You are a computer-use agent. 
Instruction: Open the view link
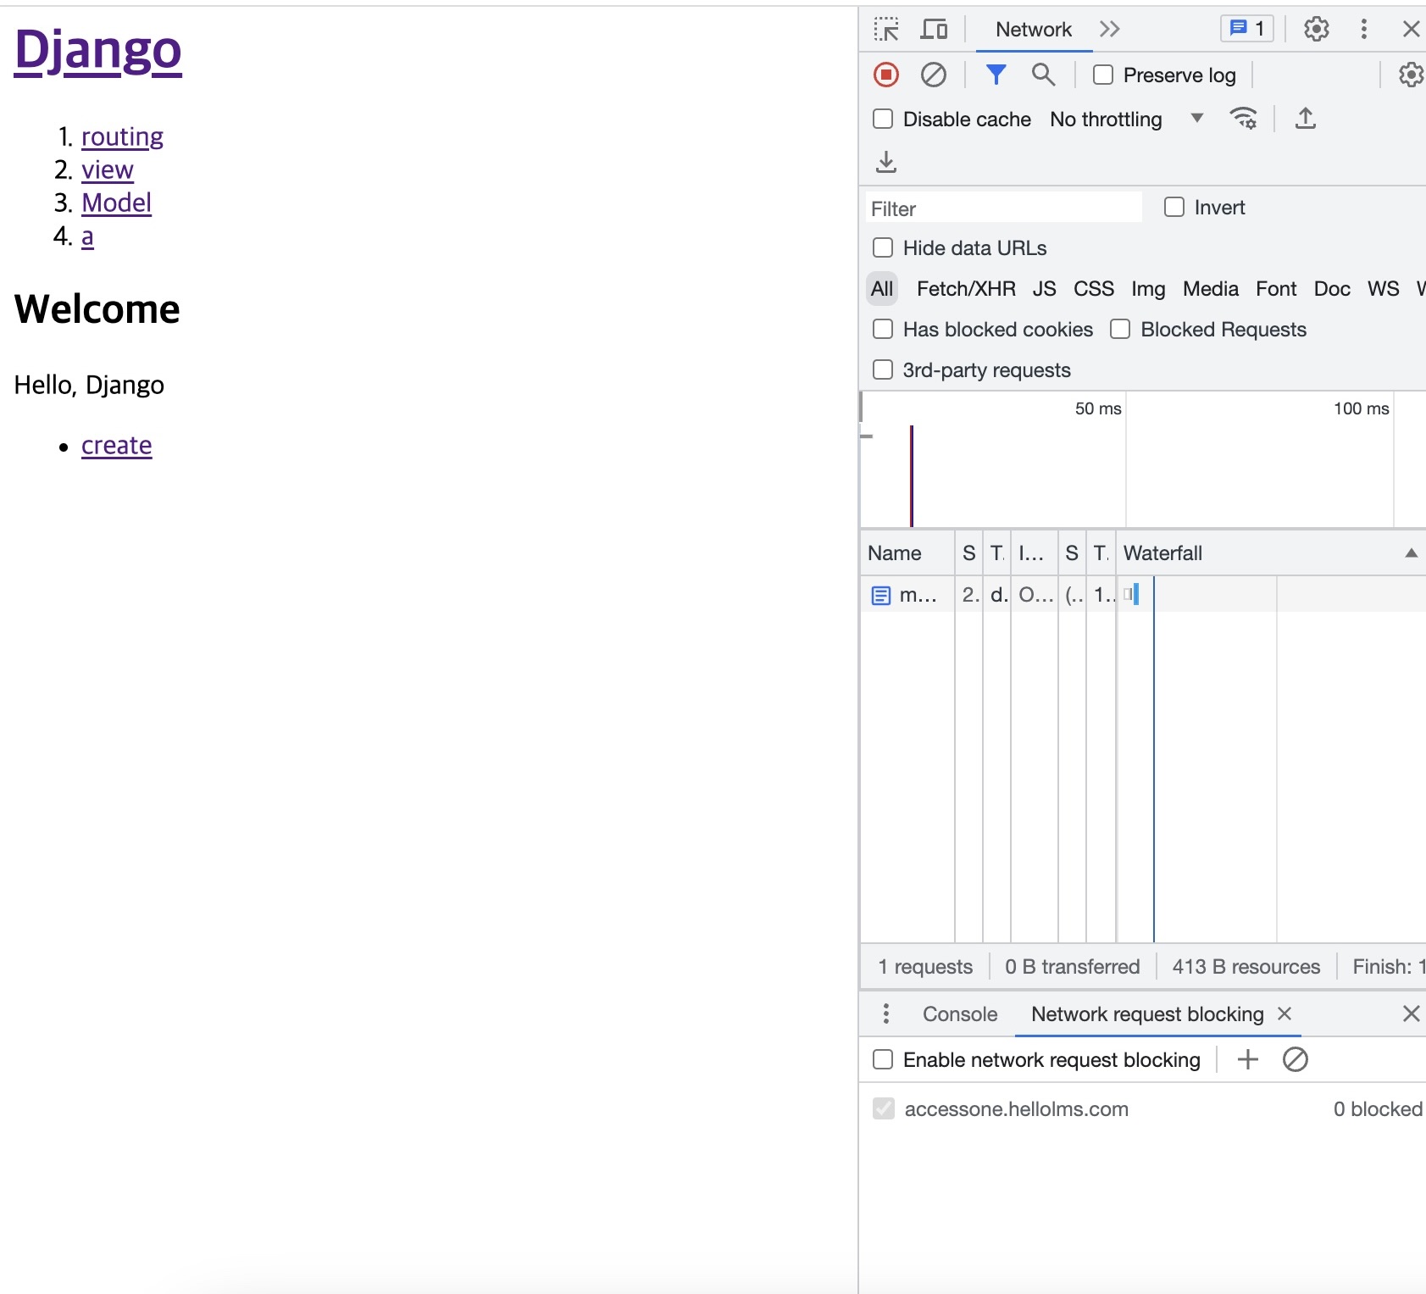[108, 170]
